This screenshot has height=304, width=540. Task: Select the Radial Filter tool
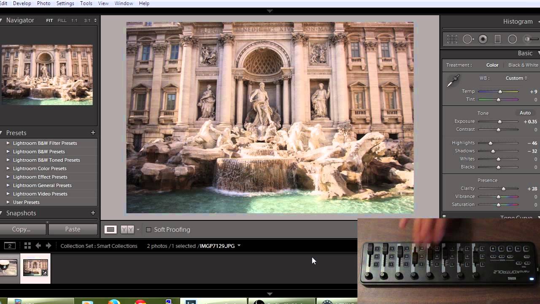click(513, 39)
